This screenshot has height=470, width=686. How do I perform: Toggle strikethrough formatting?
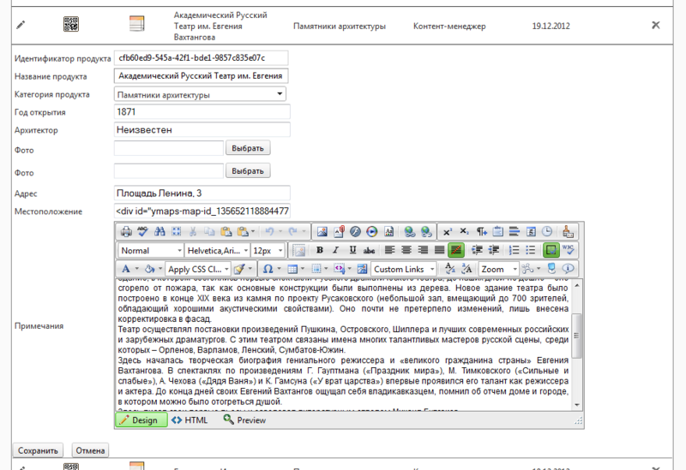[x=370, y=250]
